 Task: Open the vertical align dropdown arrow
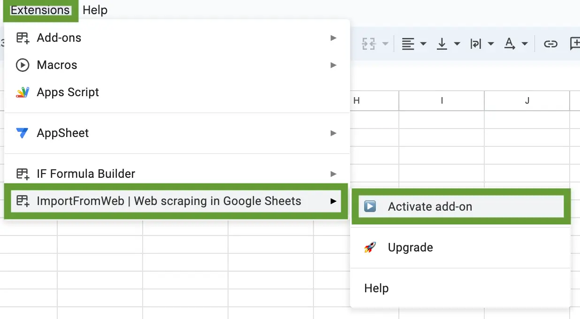pos(457,44)
